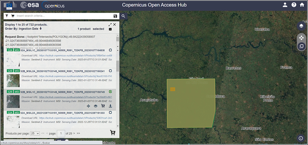
Task: Open the S2B_MSIL2A download URL link
Action: [x=76, y=76]
